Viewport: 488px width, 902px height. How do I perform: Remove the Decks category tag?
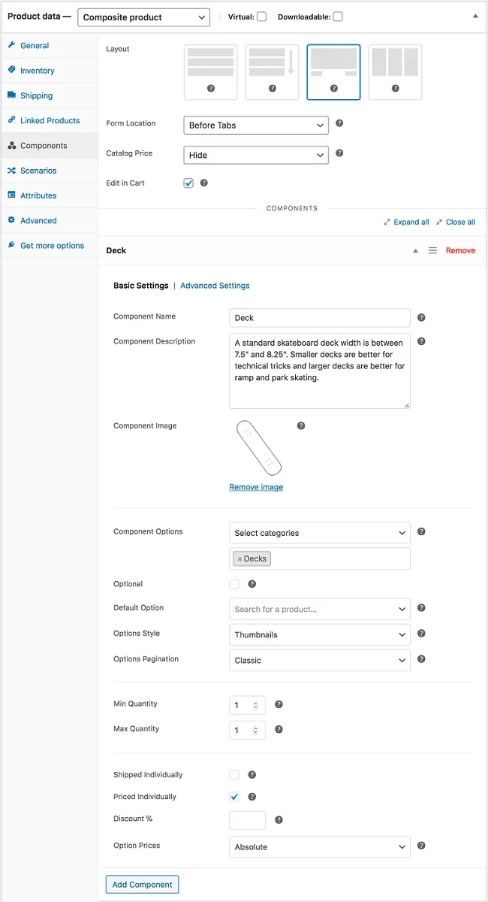tap(239, 559)
